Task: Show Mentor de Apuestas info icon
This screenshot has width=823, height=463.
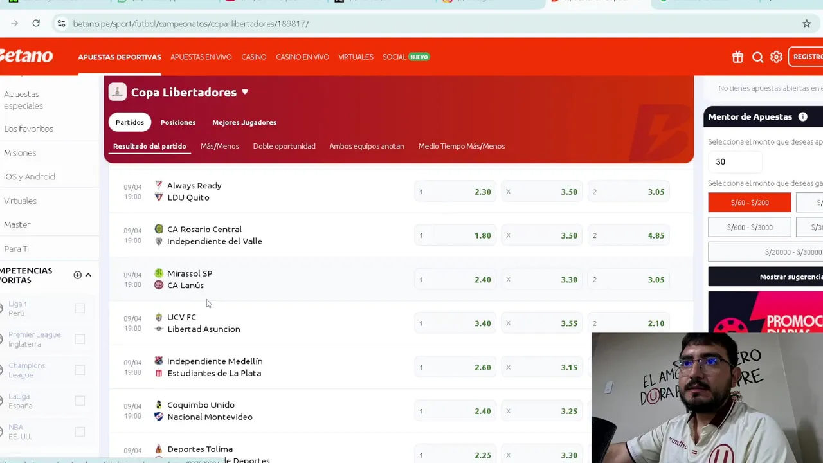Action: click(x=802, y=117)
